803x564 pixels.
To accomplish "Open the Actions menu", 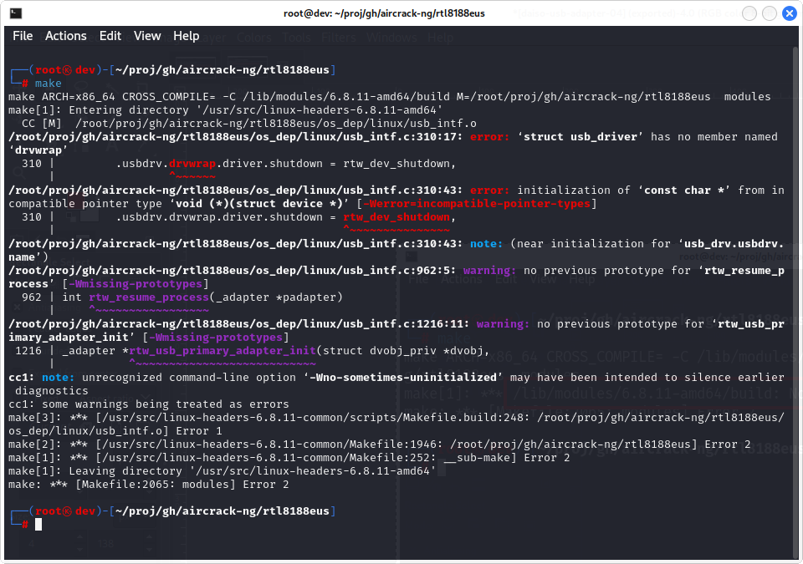I will point(66,36).
